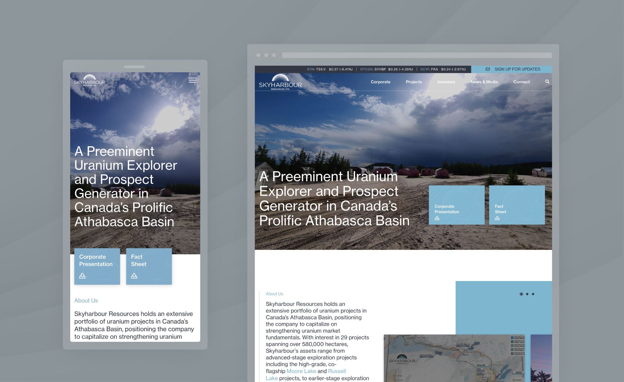Screen dimensions: 624x382
Task: Select the second carousel dot
Action: [x=527, y=294]
